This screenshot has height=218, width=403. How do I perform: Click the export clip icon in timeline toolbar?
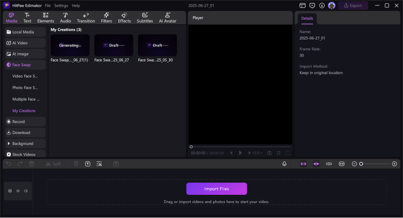(x=116, y=164)
